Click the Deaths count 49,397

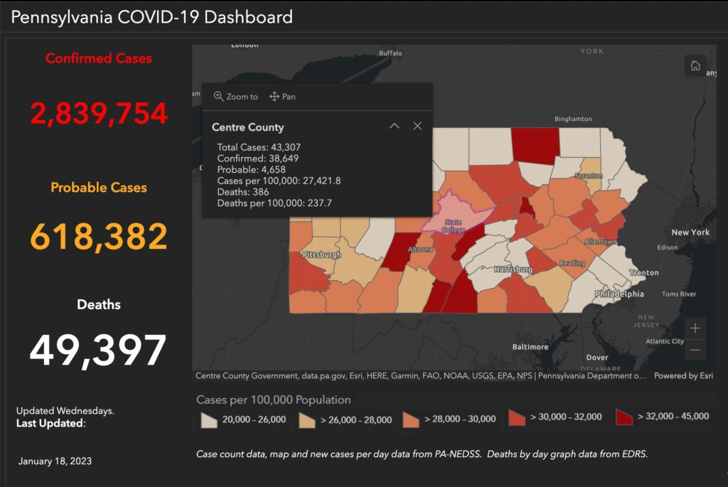(98, 350)
